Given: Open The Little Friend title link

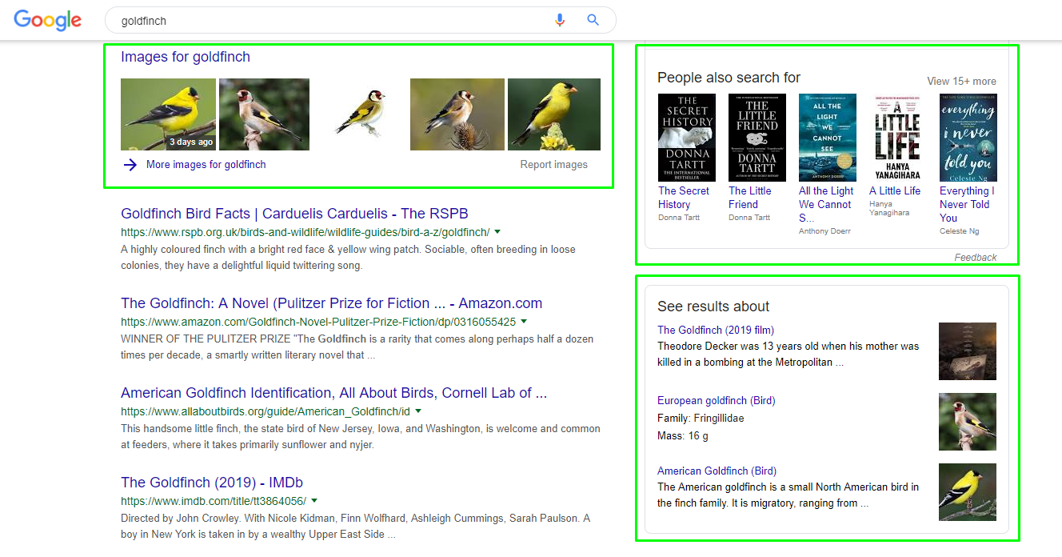Looking at the screenshot, I should pyautogui.click(x=750, y=198).
